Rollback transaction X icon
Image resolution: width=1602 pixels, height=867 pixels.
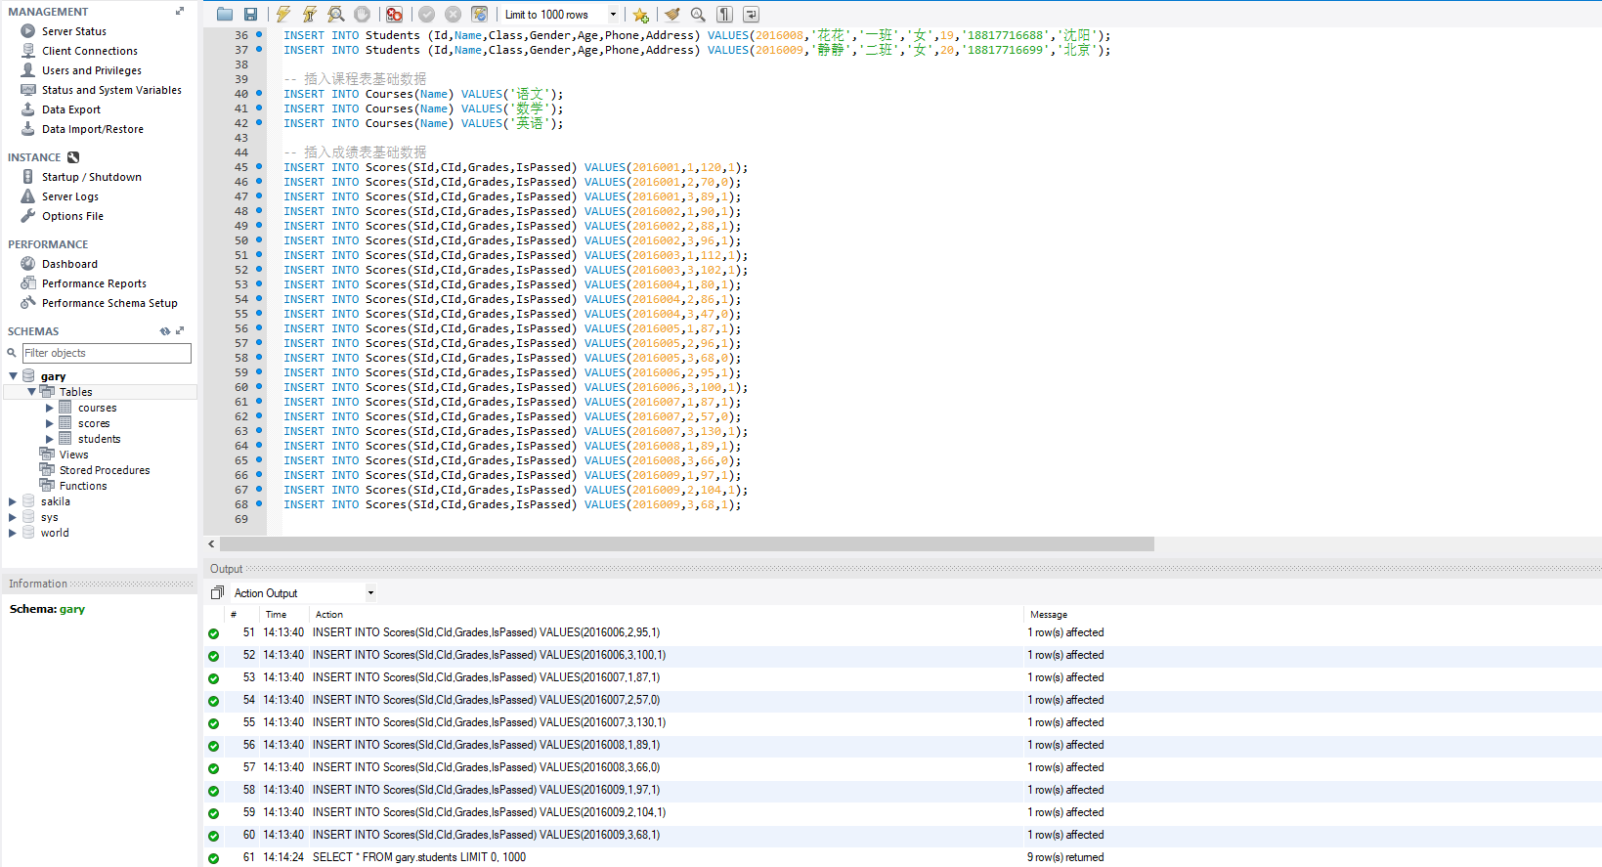[453, 15]
